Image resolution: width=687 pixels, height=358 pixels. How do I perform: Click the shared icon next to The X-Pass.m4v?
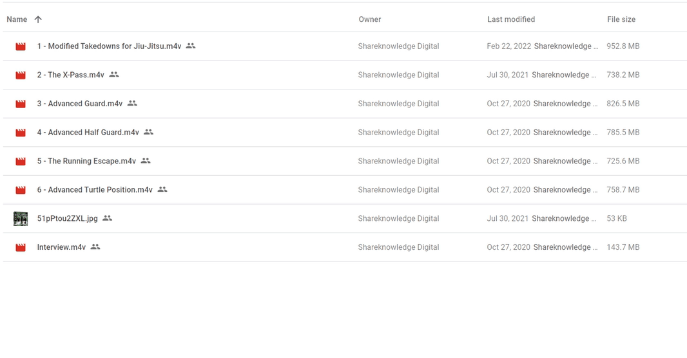click(x=114, y=75)
